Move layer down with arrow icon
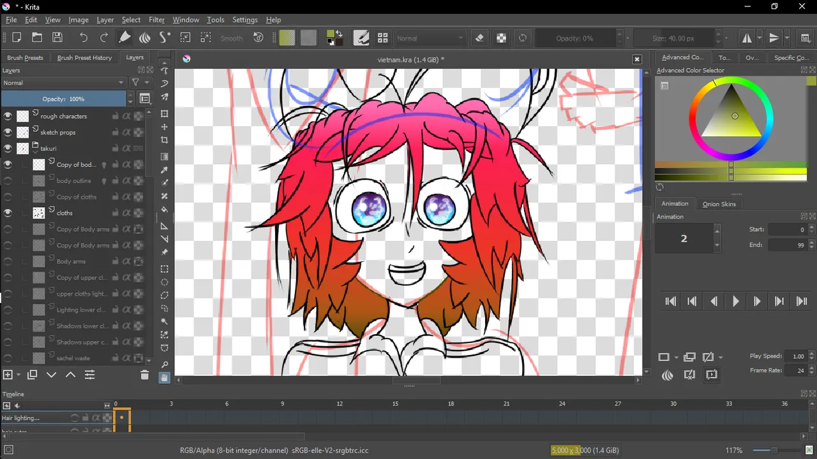817x459 pixels. click(x=52, y=375)
